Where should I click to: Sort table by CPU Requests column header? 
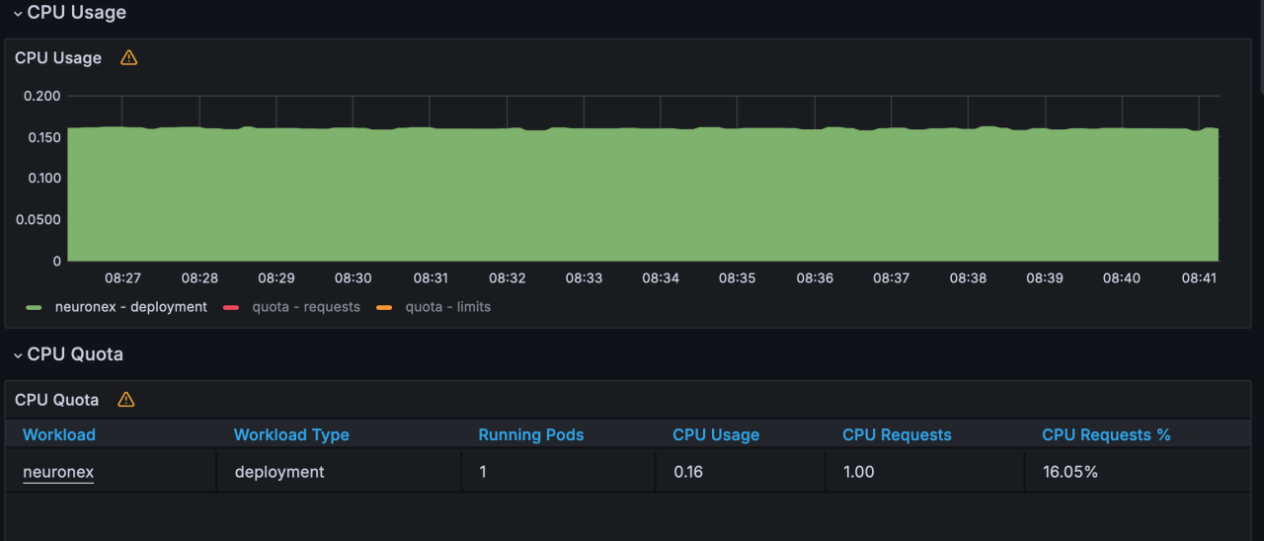click(897, 434)
